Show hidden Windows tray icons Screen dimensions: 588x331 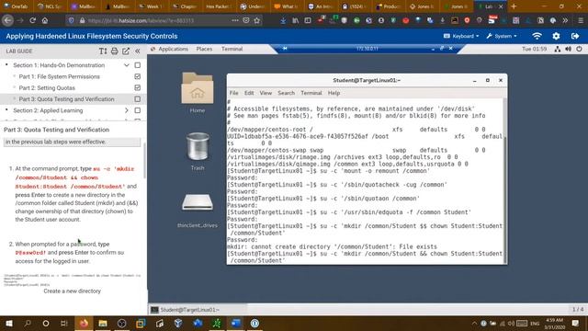(474, 323)
